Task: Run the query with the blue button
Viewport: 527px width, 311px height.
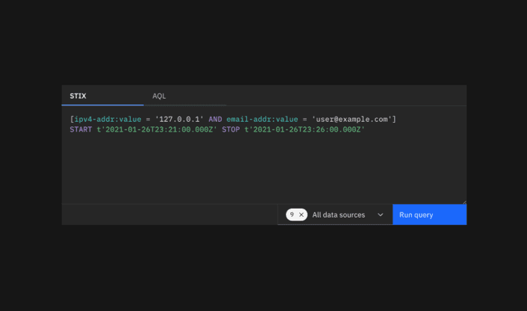Action: (x=429, y=215)
